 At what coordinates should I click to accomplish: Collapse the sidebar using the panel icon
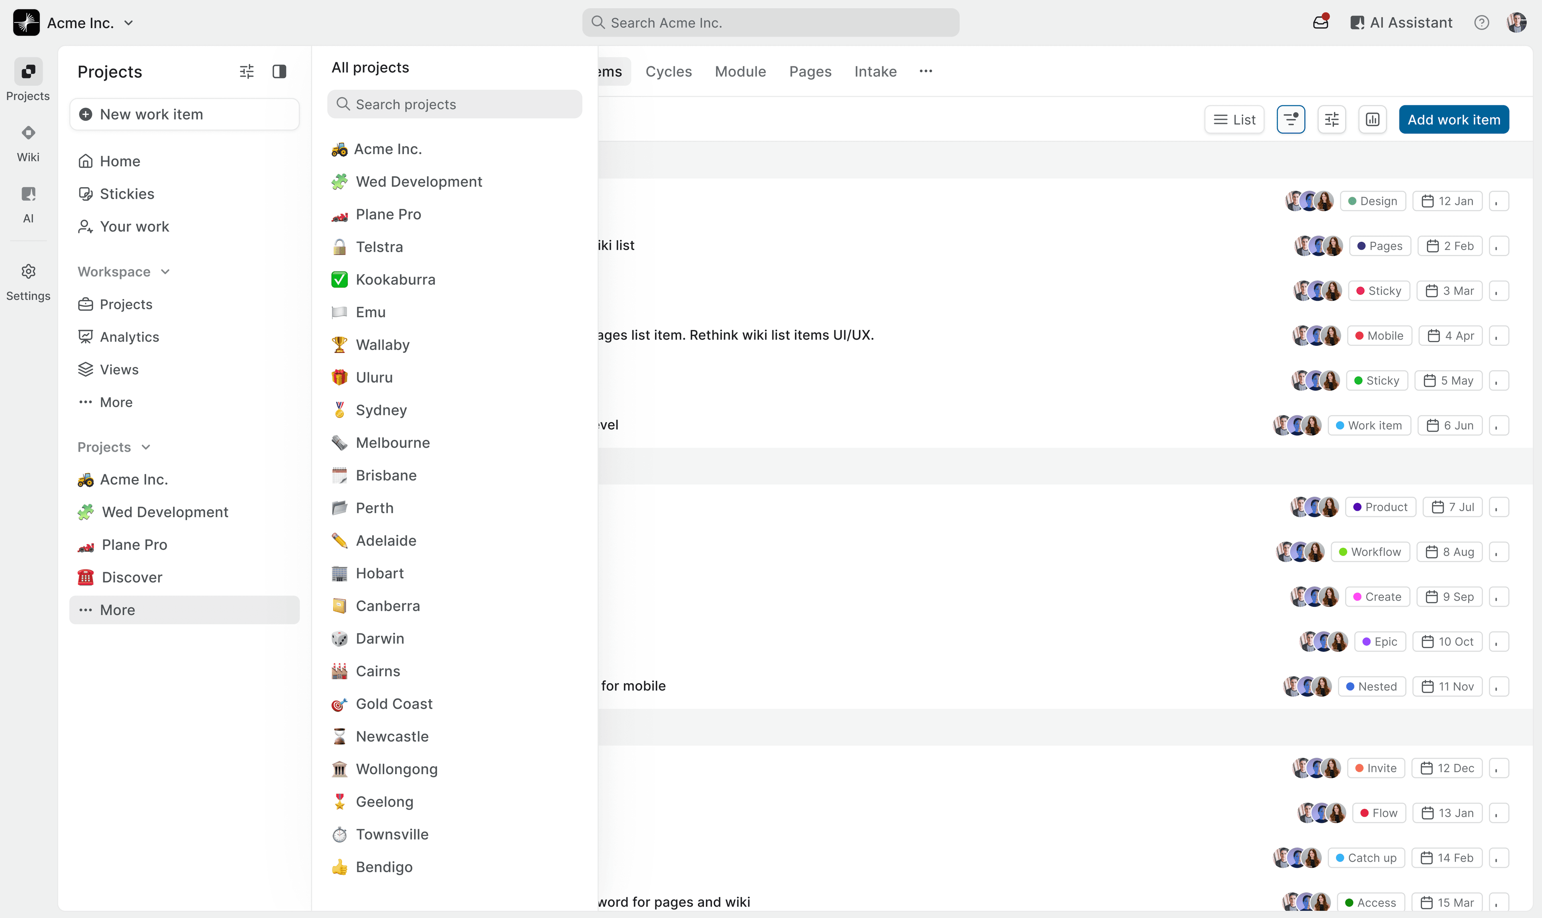click(x=279, y=71)
